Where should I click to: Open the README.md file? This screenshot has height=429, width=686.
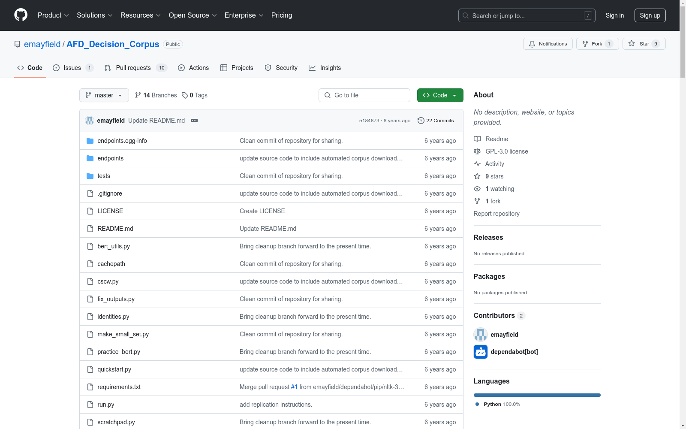tap(115, 229)
